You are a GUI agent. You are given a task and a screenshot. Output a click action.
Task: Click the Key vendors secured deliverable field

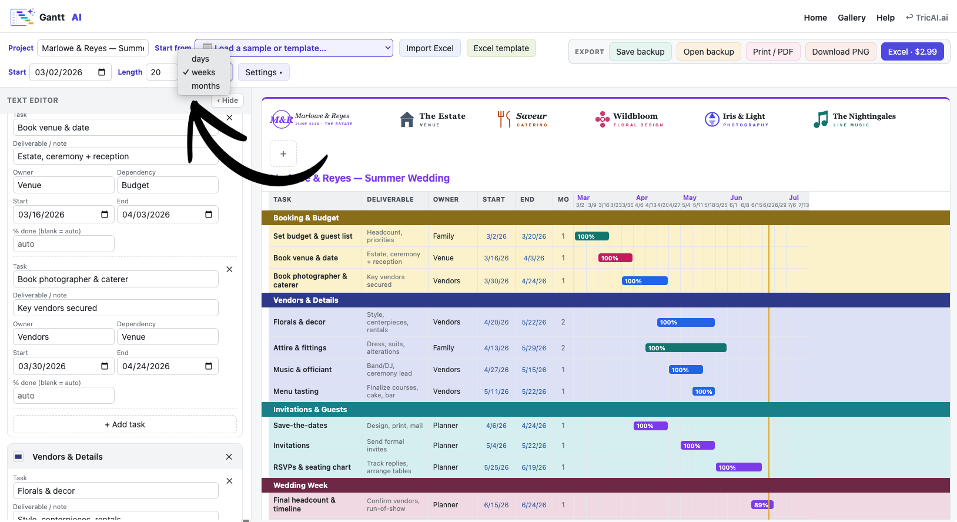click(116, 308)
